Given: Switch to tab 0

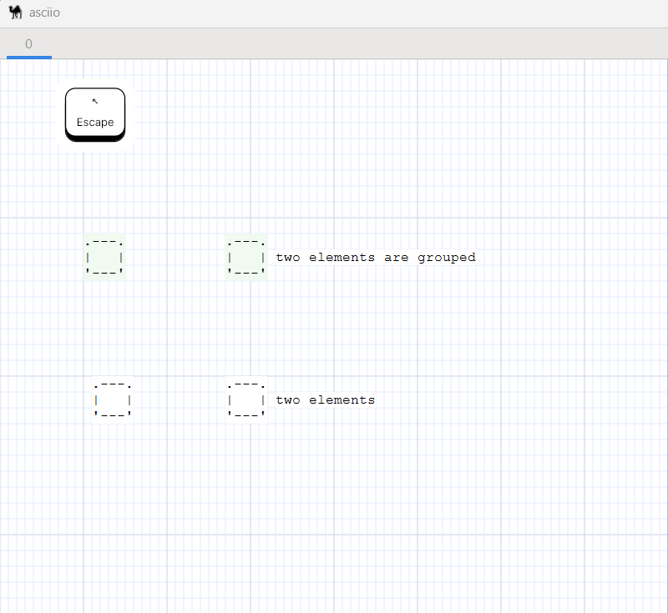Looking at the screenshot, I should (x=29, y=43).
